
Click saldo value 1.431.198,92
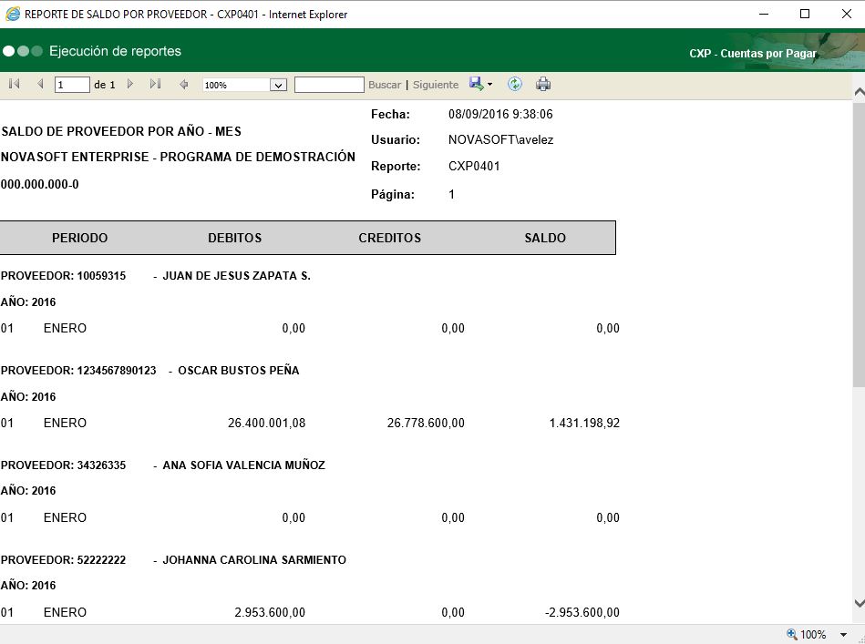584,423
